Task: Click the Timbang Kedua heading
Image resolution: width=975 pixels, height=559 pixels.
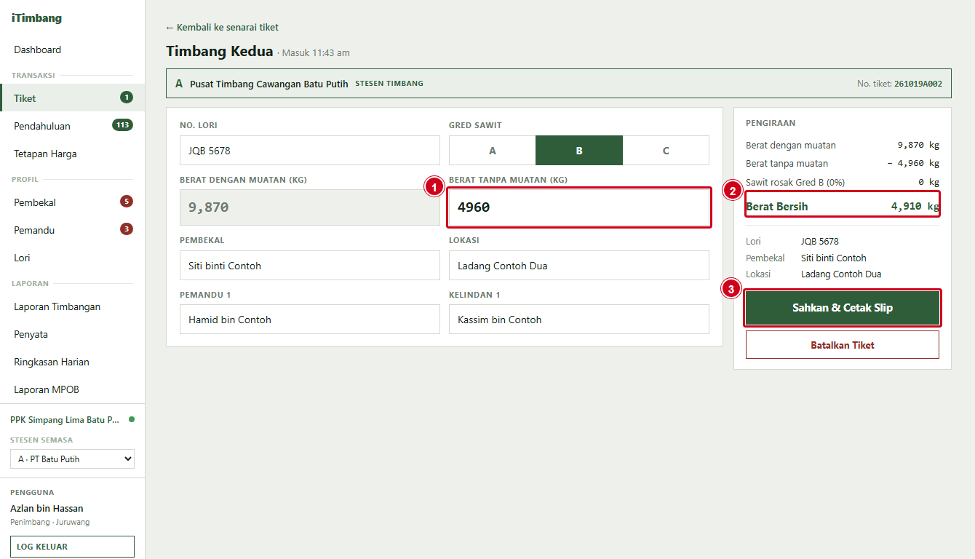Action: 220,52
